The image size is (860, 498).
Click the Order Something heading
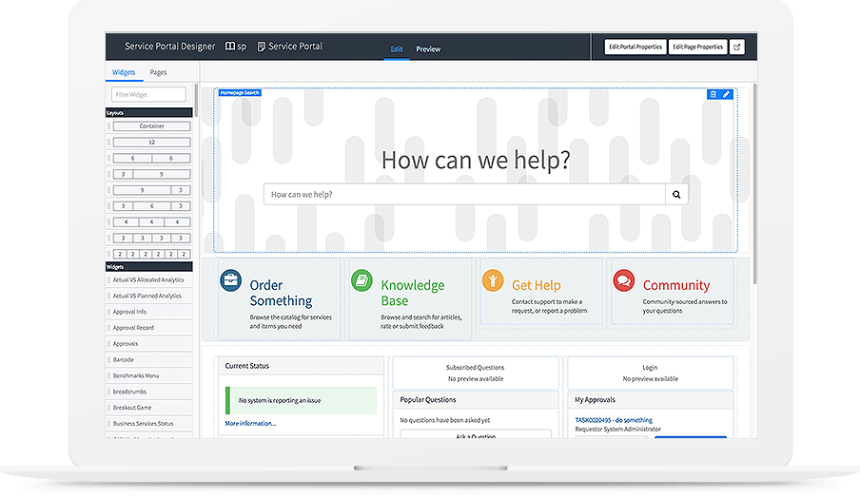click(x=282, y=293)
